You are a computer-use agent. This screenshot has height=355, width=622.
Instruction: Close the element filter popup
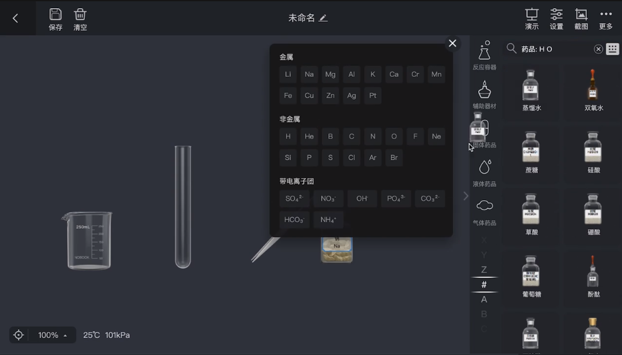pyautogui.click(x=452, y=43)
